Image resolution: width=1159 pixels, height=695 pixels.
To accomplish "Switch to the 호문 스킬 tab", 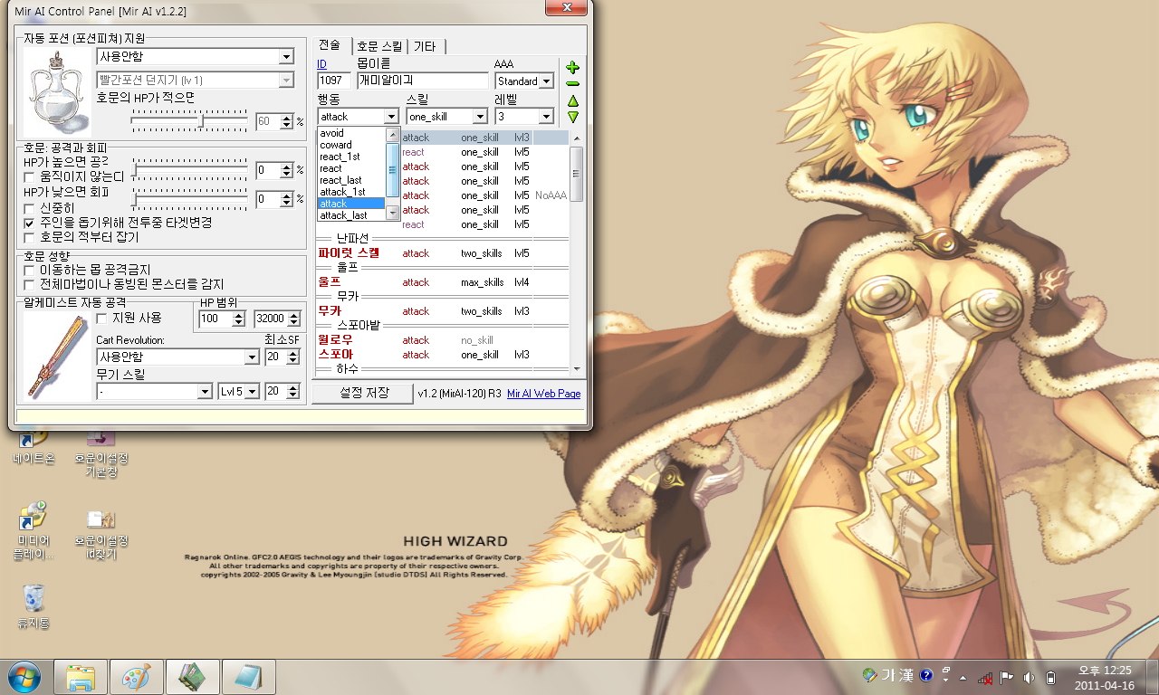I will coord(378,46).
